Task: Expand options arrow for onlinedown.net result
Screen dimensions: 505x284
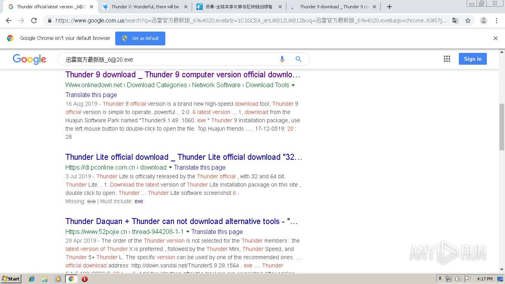Action: pos(293,85)
